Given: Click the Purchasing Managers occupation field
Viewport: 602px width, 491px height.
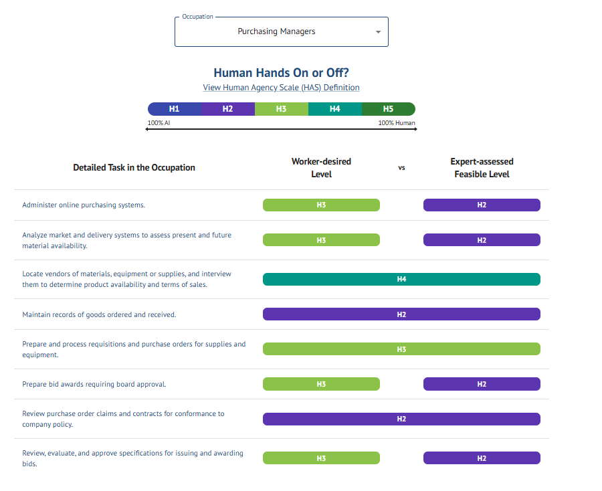Looking at the screenshot, I should pos(276,31).
